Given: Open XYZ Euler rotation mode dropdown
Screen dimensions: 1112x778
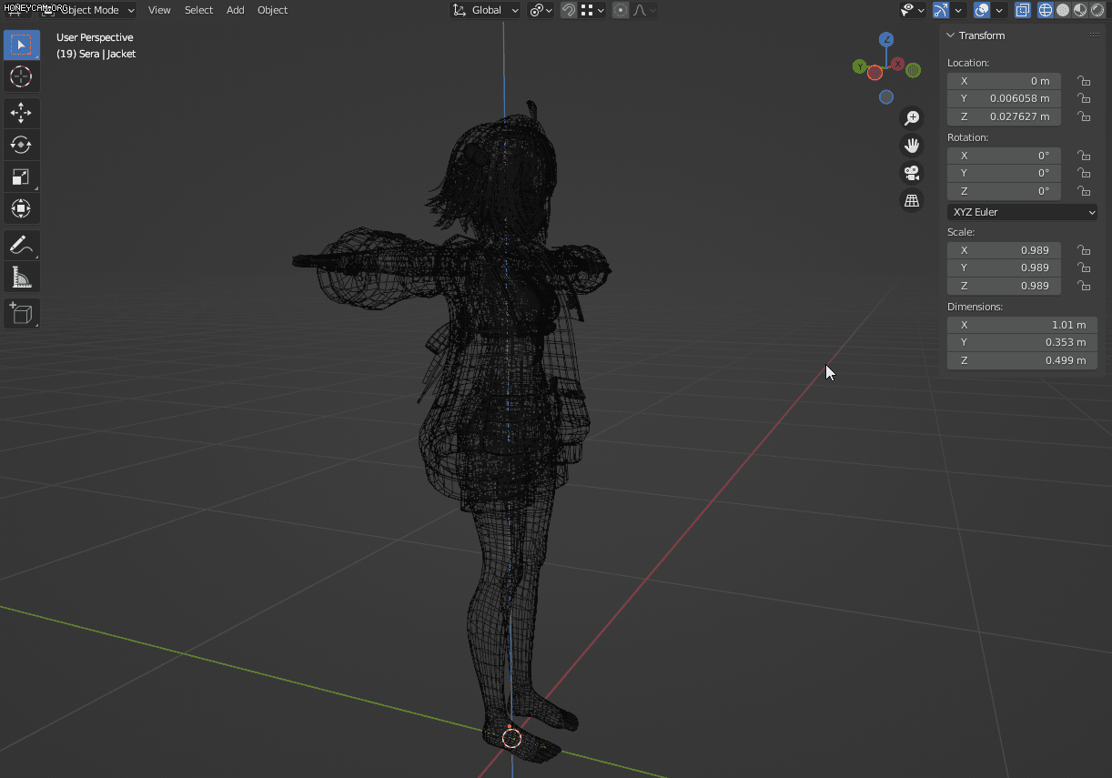Looking at the screenshot, I should [x=1022, y=212].
